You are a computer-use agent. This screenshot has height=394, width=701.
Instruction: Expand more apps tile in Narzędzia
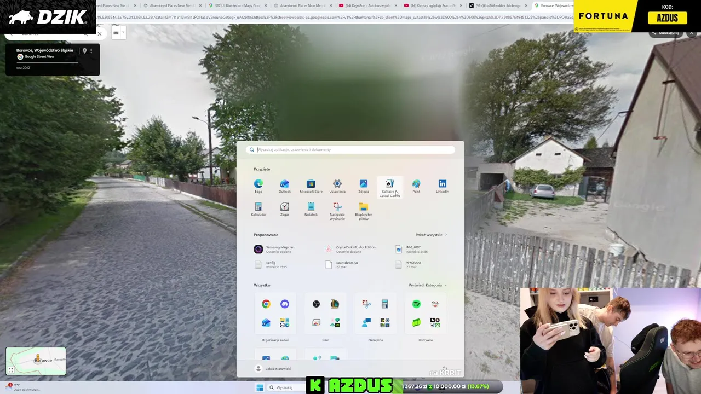pyautogui.click(x=385, y=323)
